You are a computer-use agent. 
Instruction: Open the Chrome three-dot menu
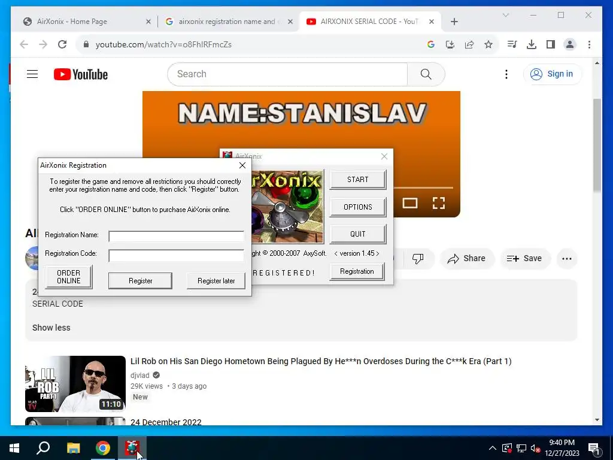589,44
